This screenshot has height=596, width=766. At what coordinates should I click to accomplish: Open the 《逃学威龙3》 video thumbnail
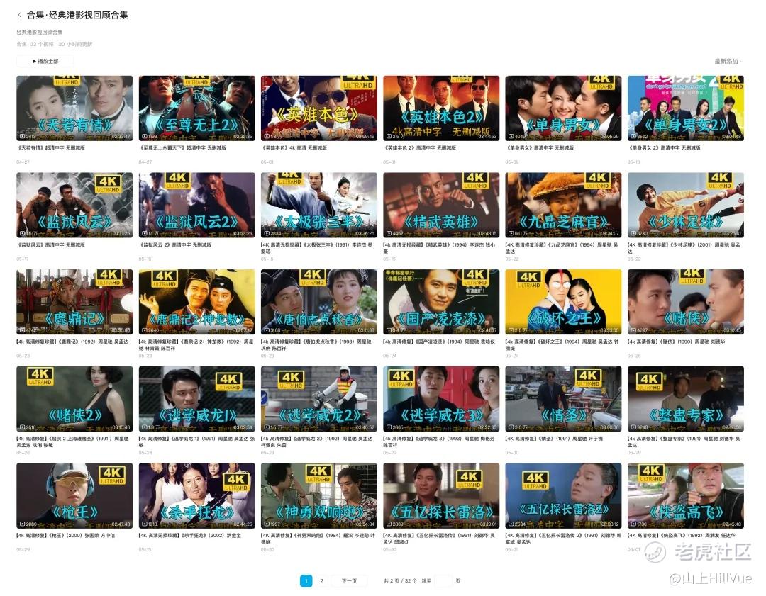pos(441,399)
